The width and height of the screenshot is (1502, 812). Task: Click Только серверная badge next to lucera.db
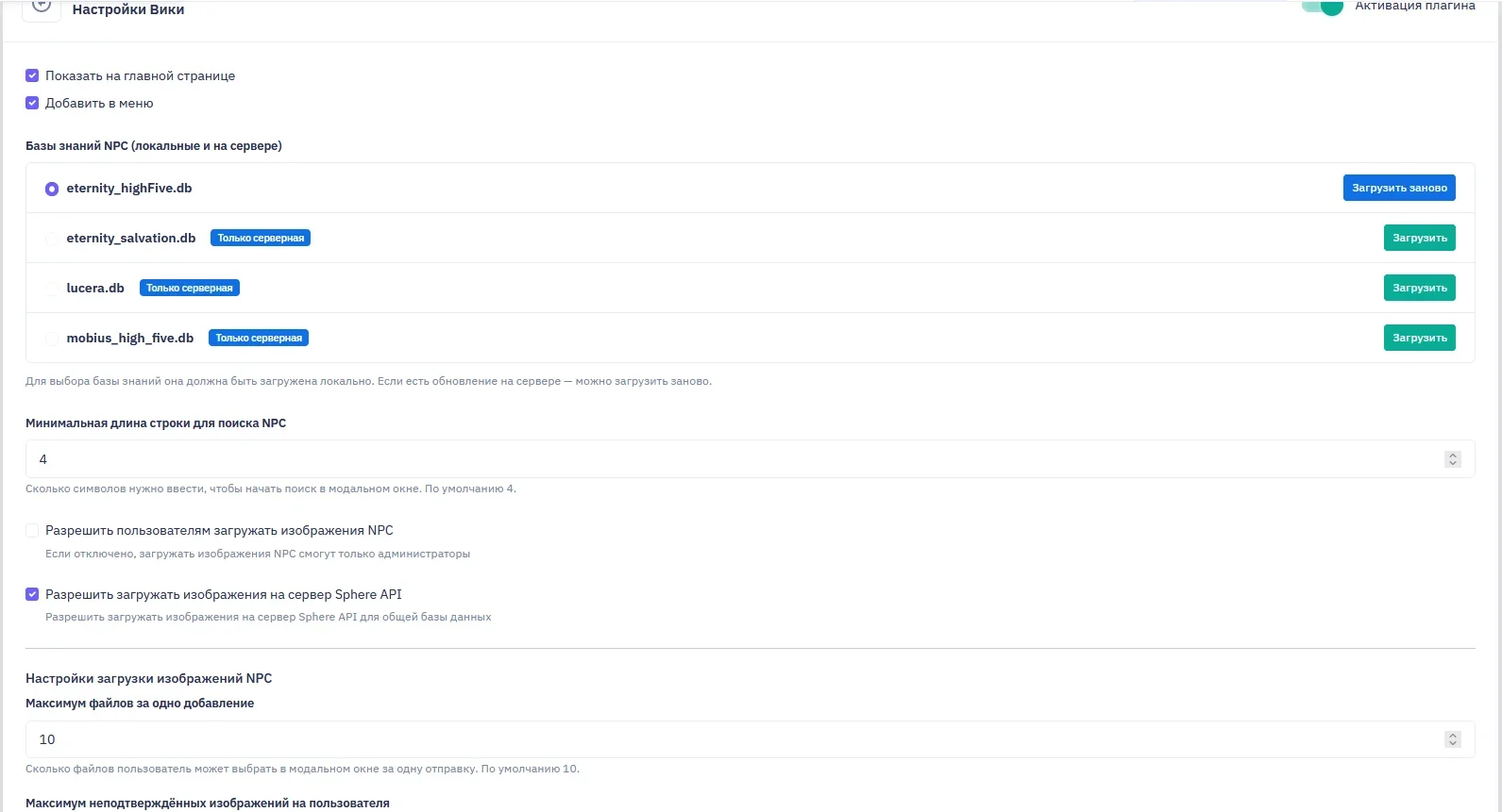[x=190, y=288]
